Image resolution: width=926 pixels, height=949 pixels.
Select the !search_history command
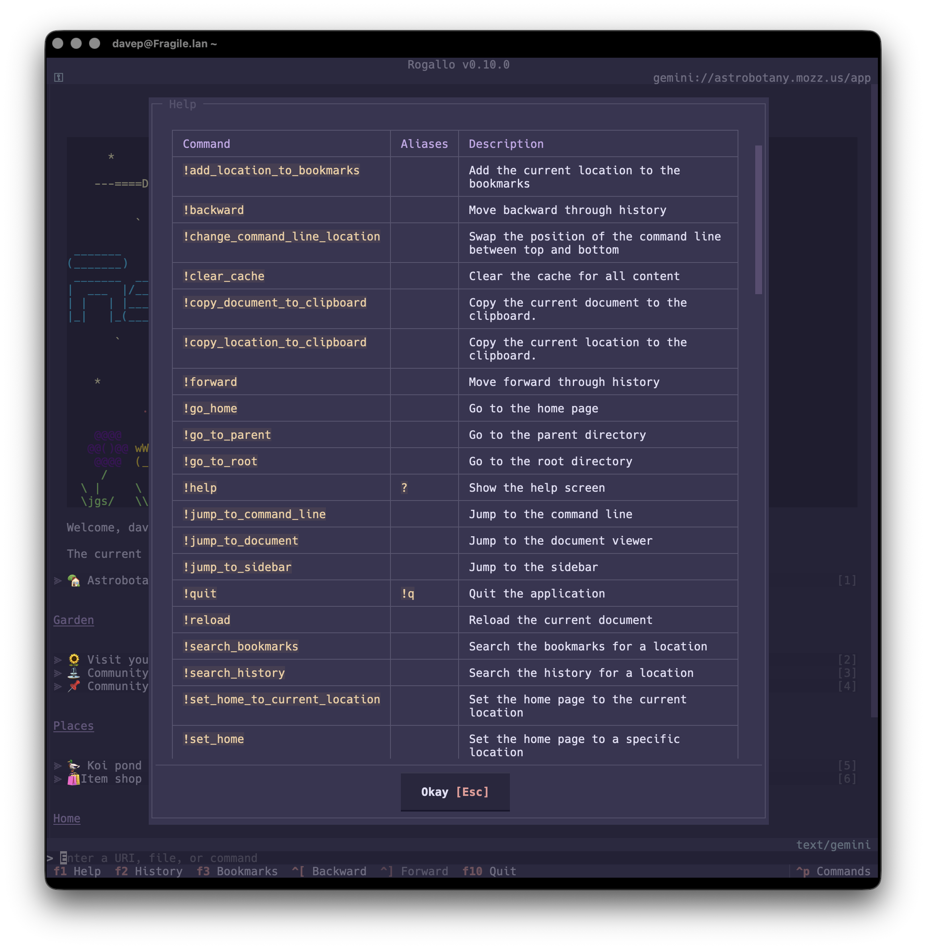click(x=233, y=673)
